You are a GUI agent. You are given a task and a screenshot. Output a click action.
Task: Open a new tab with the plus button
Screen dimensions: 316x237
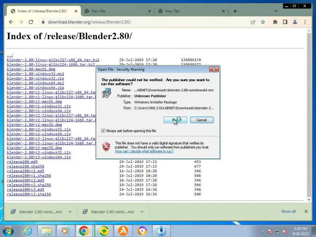pos(235,11)
